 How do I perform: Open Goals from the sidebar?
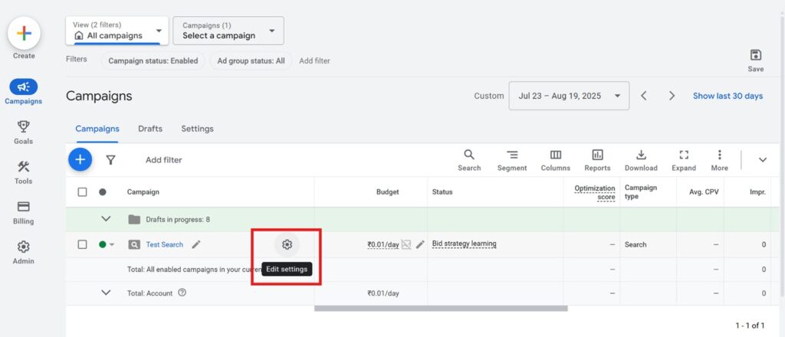click(23, 127)
